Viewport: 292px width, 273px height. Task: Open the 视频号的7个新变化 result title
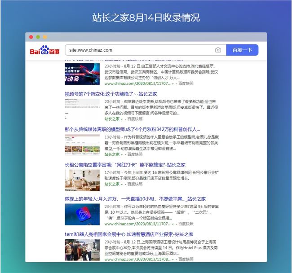111,94
